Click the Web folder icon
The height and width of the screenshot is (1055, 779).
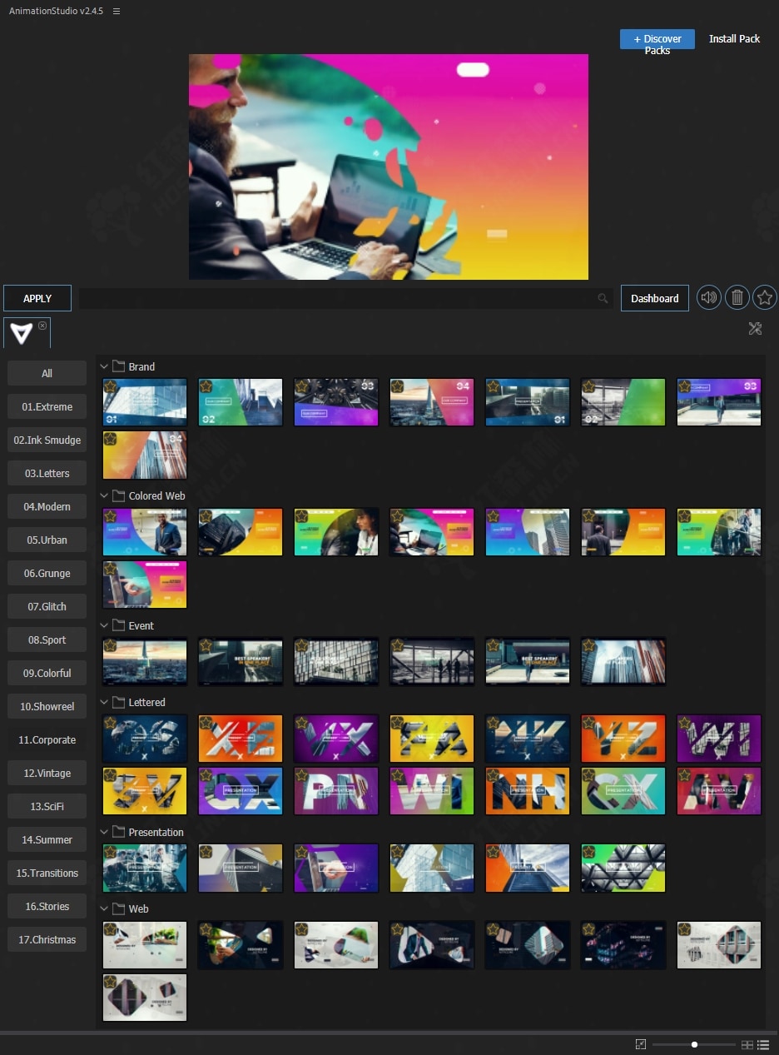(118, 908)
